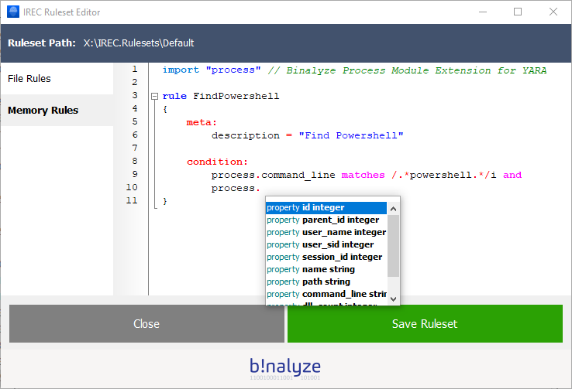Choose 'session_id integer' property suggestion
572x389 pixels.
pyautogui.click(x=326, y=257)
